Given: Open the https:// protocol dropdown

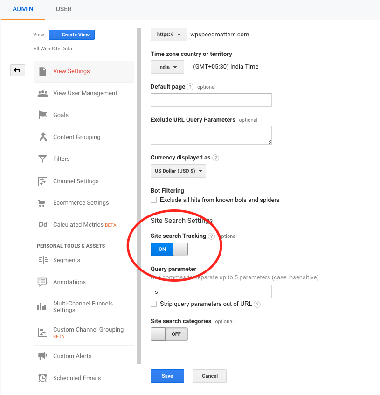Looking at the screenshot, I should pos(168,35).
